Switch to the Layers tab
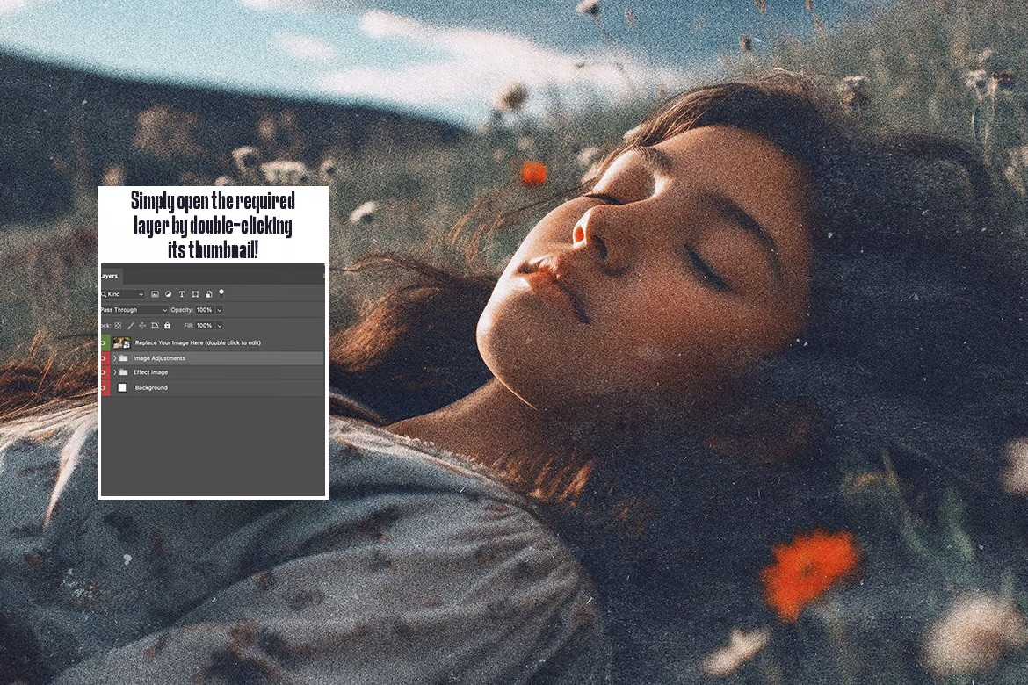The width and height of the screenshot is (1028, 685). click(109, 276)
